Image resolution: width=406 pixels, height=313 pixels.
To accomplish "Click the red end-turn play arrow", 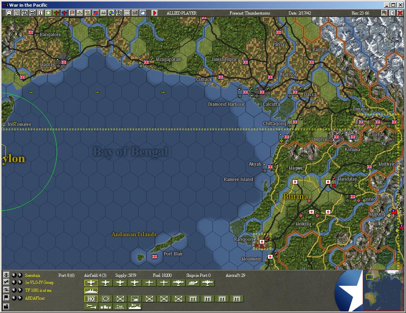I will [x=154, y=13].
